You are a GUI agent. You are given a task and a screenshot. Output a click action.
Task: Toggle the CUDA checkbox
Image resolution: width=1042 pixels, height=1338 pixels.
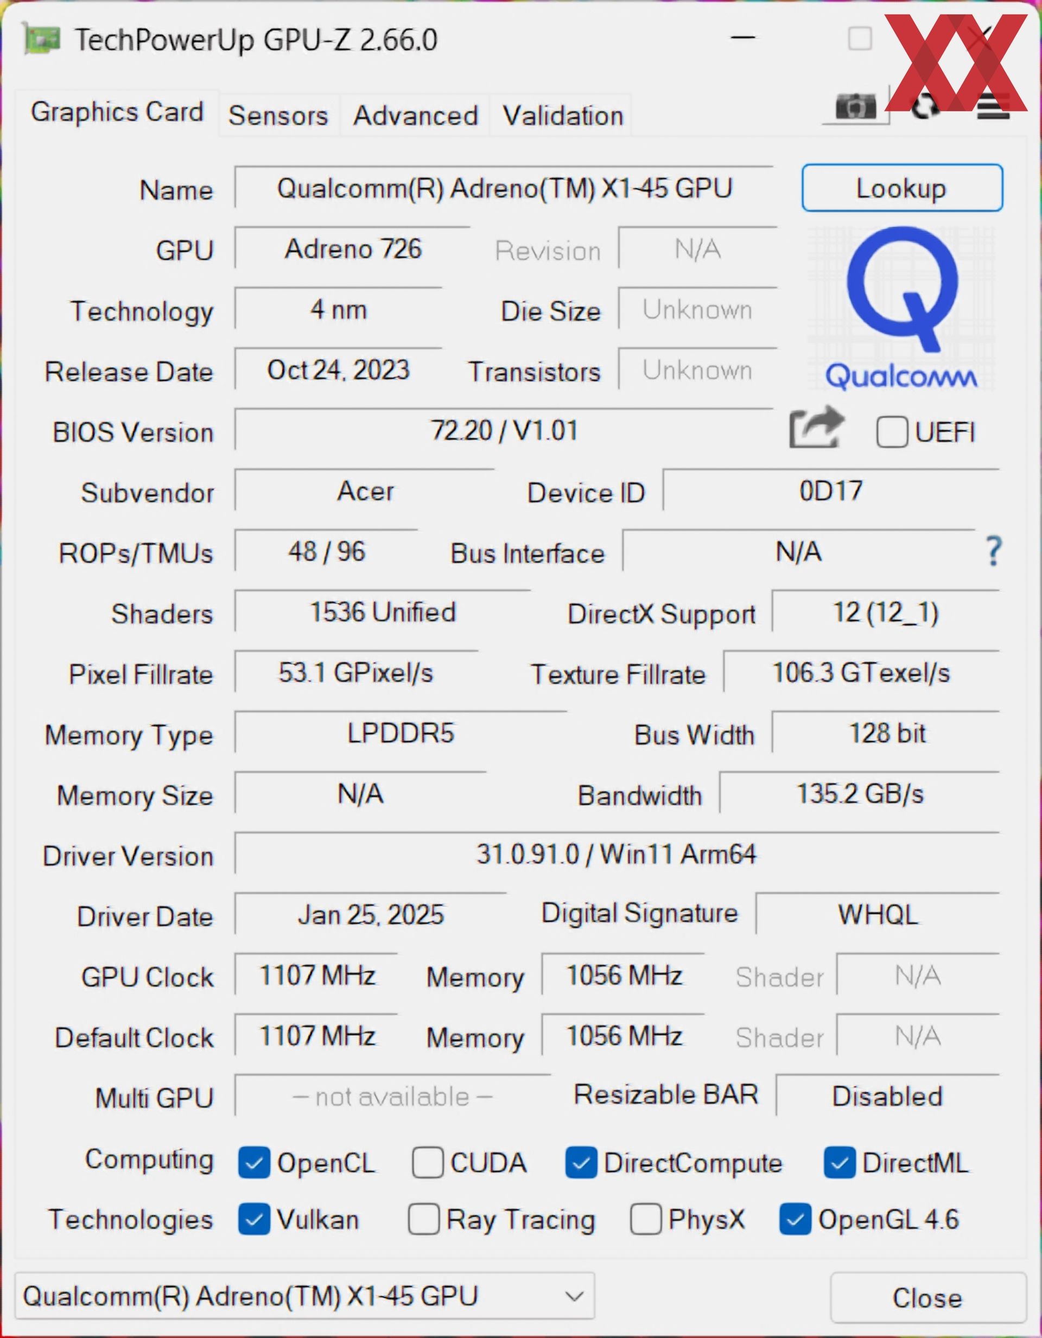pos(428,1163)
